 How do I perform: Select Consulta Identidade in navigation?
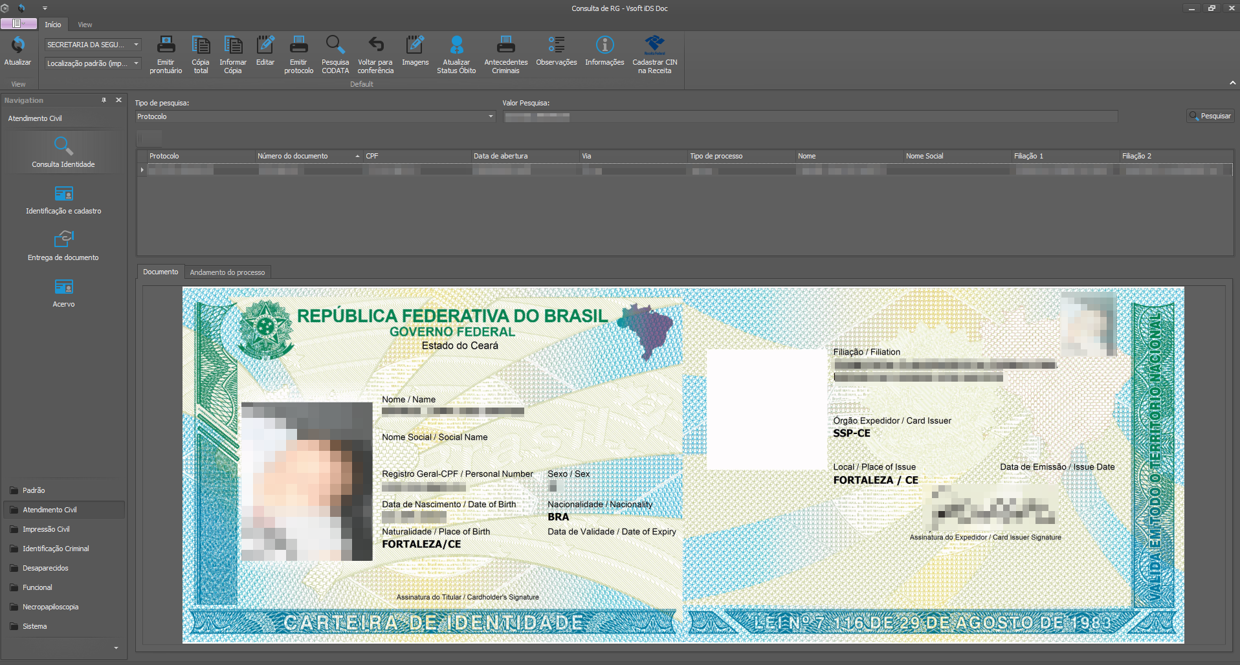click(63, 152)
